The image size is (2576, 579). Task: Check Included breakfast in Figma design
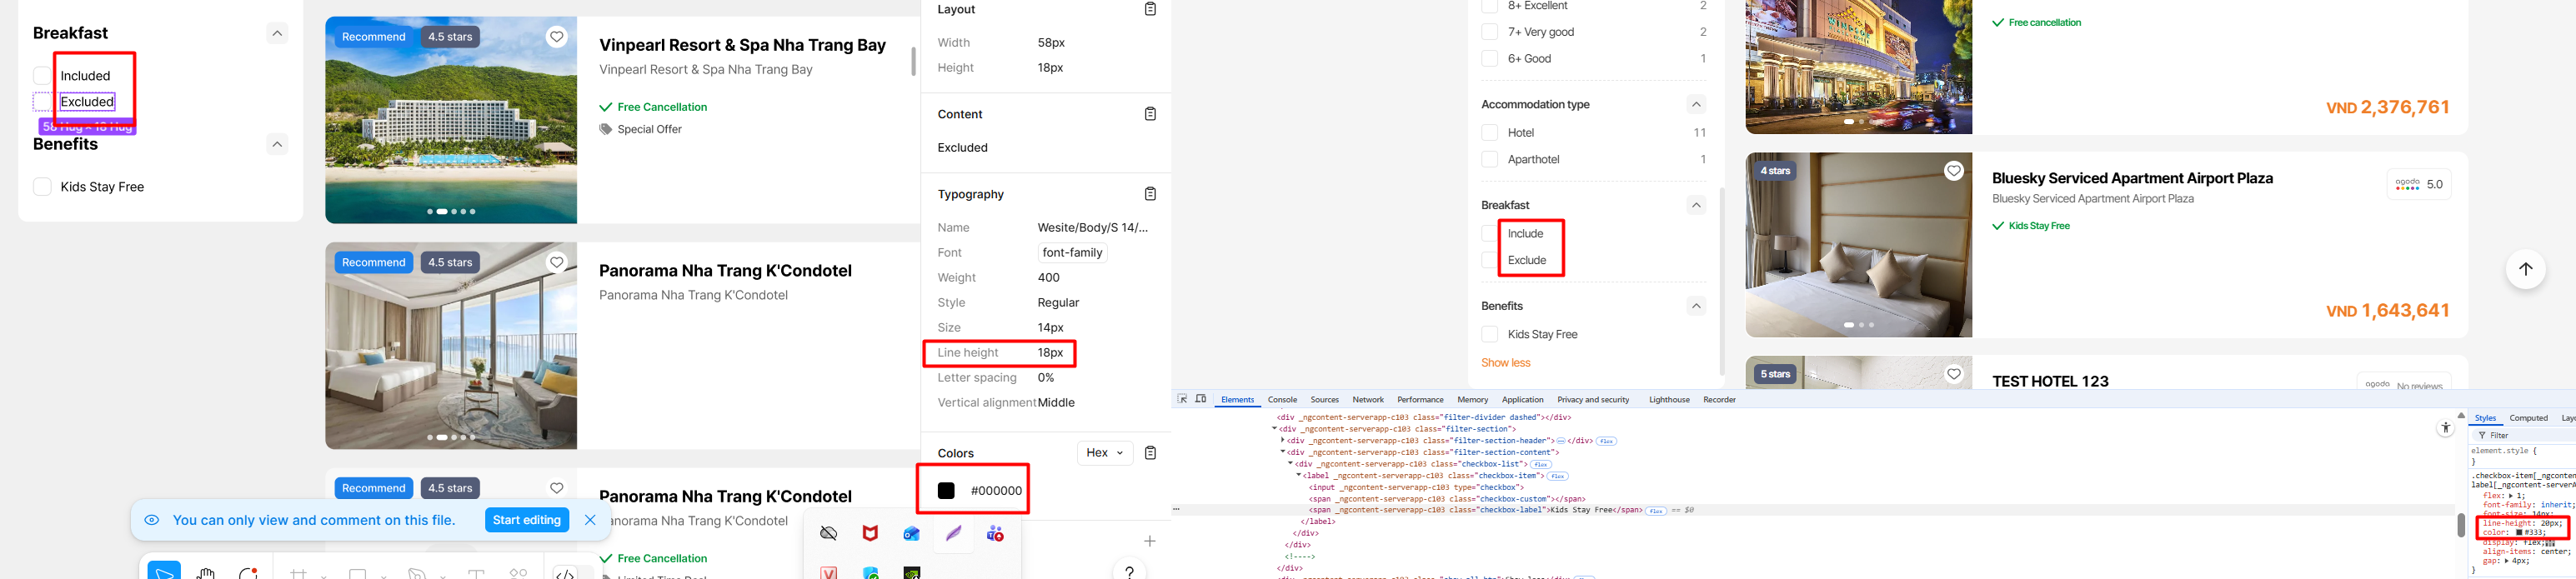42,76
